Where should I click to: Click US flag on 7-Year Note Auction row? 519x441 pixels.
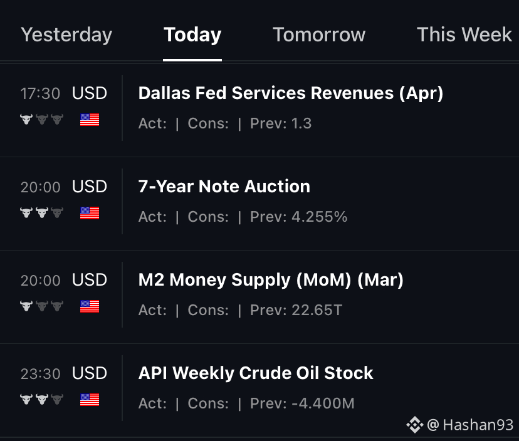(x=90, y=213)
